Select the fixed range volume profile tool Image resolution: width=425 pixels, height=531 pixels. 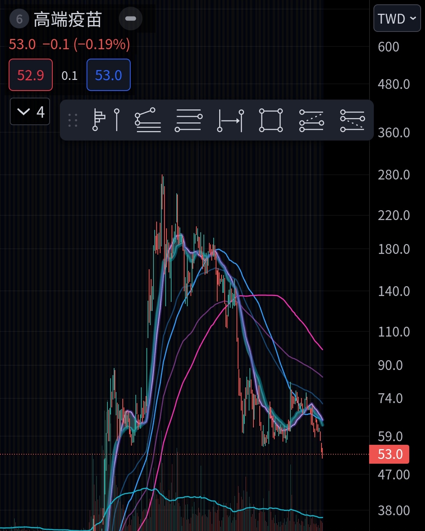[106, 120]
